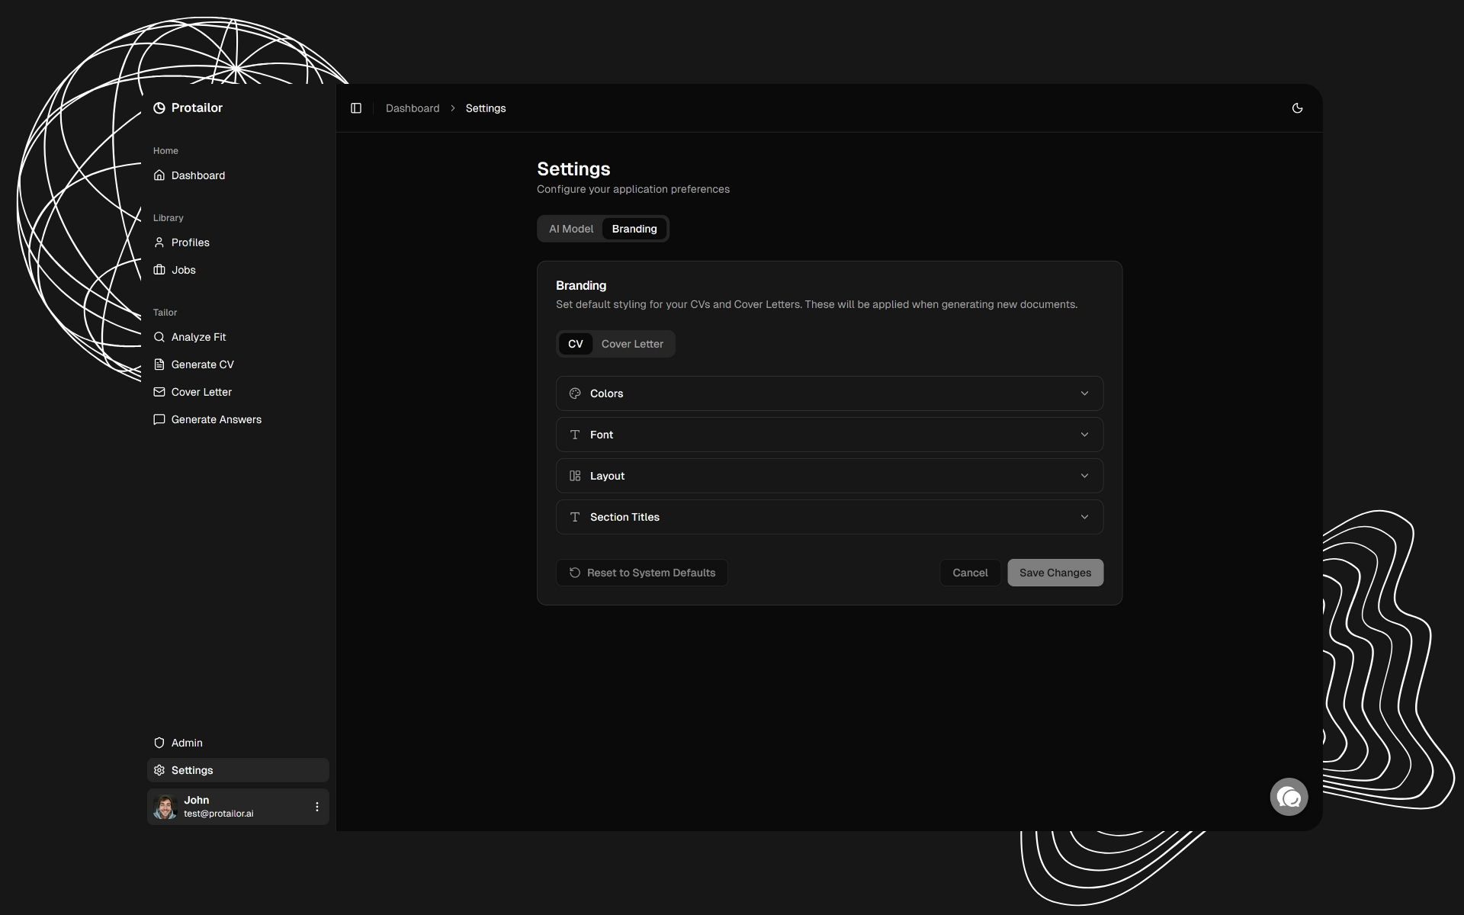Switch to Cover Letter branding tab

click(x=632, y=344)
